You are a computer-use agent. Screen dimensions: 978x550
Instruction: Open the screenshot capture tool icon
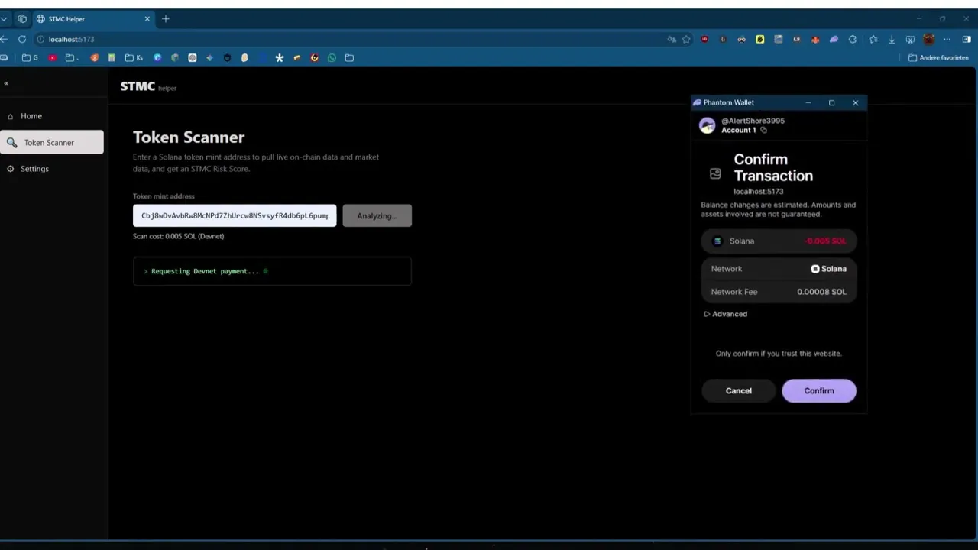click(x=910, y=39)
